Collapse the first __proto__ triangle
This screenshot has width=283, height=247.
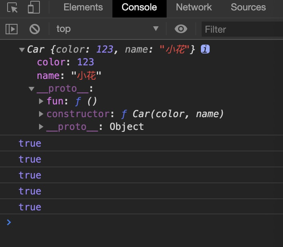tap(31, 89)
